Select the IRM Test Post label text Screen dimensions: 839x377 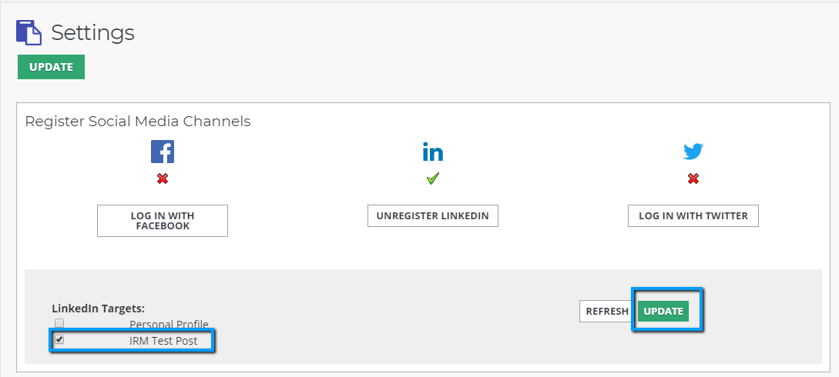pyautogui.click(x=163, y=340)
